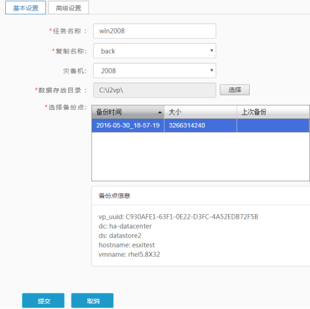310x309 pixels.
Task: Open the 高级设置 tab
Action: click(x=68, y=8)
